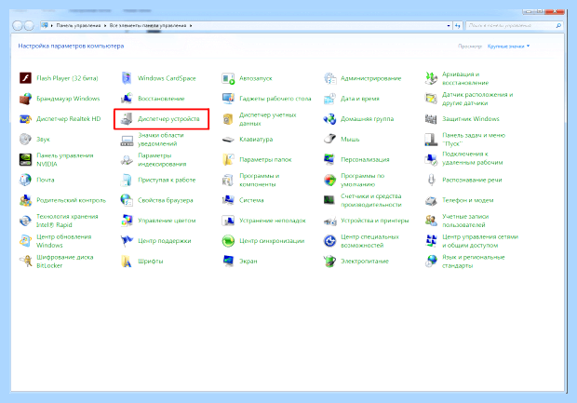
Task: Open the Устройства и принтеры link
Action: 375,221
